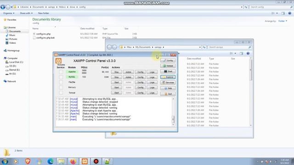Open Explorer from XAMPP side buttons

(168, 77)
